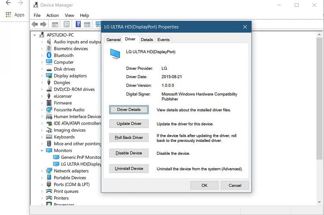Viewport: 324px width, 215px height.
Task: Select the Audio inputs and outputs icon
Action: [x=49, y=42]
